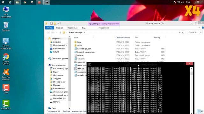204x114 pixels.
Task: Sort by the Размер column header
Action: click(x=157, y=37)
